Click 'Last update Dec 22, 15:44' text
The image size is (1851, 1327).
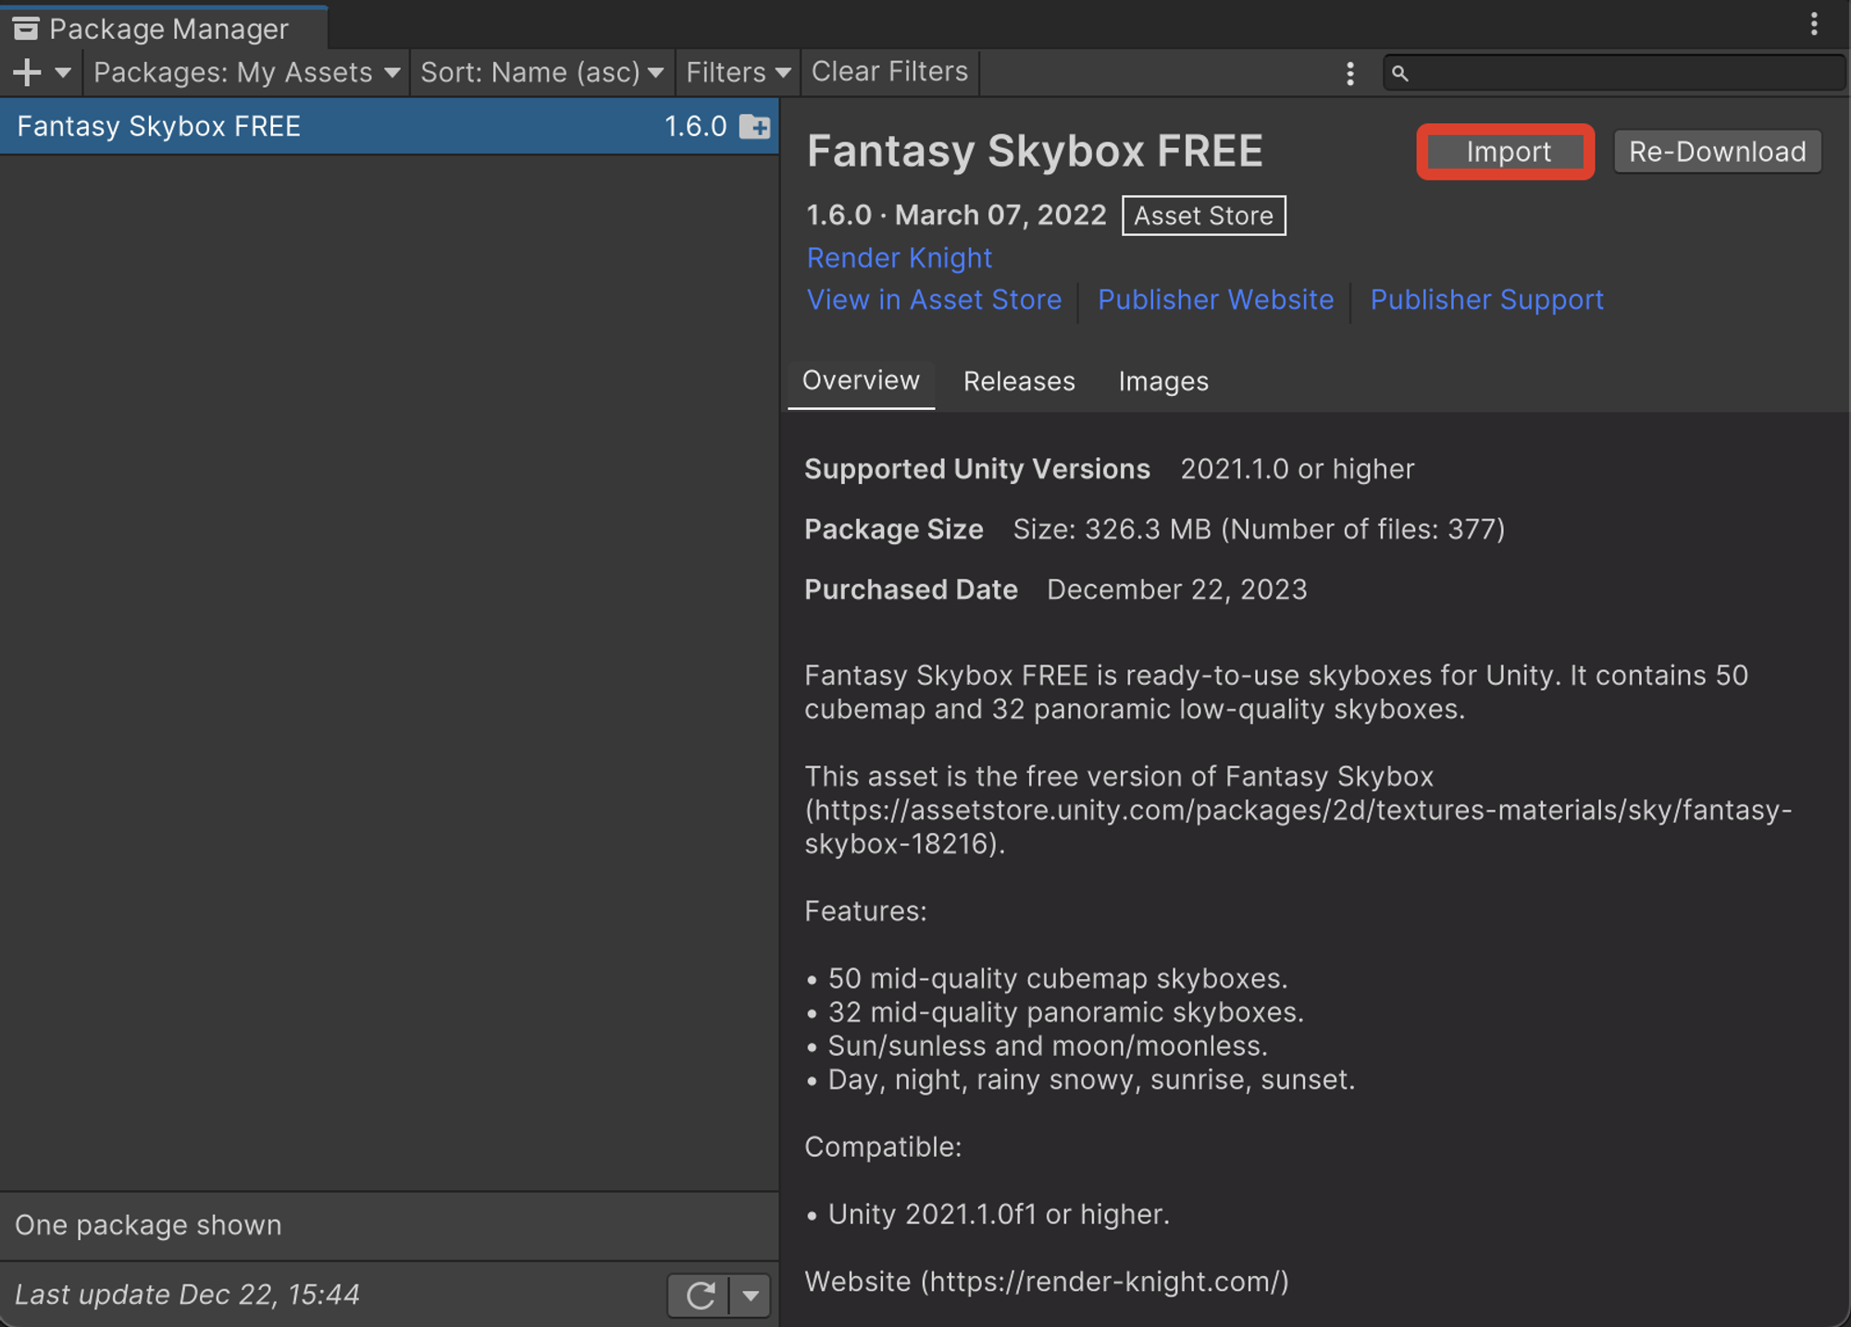[x=187, y=1295]
